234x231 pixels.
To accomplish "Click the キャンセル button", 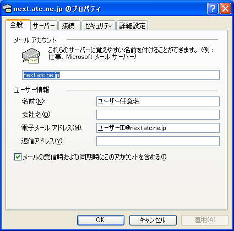I will coord(153,220).
